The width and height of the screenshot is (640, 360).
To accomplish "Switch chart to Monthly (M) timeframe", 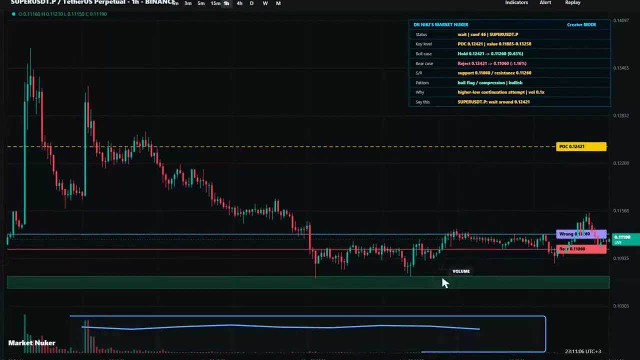I will pyautogui.click(x=278, y=3).
